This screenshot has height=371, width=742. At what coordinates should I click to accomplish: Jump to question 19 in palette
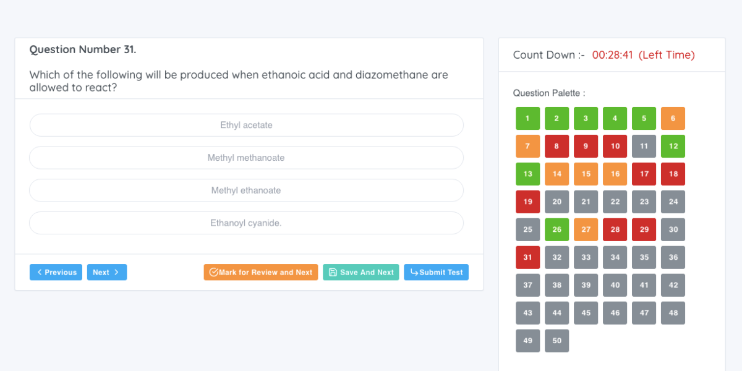(527, 202)
